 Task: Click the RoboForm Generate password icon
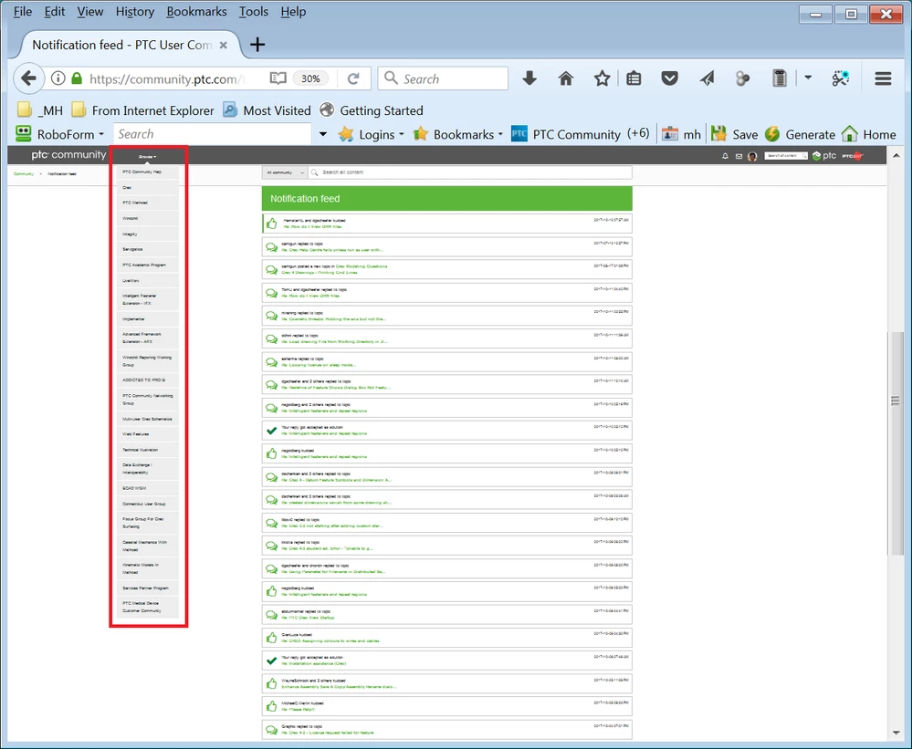point(771,133)
